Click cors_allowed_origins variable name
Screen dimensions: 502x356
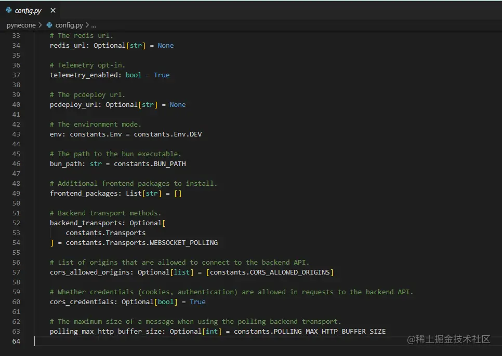[89, 272]
